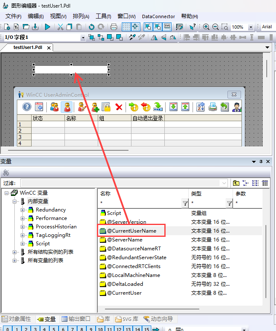Open the 工具(T) menu

(103, 16)
